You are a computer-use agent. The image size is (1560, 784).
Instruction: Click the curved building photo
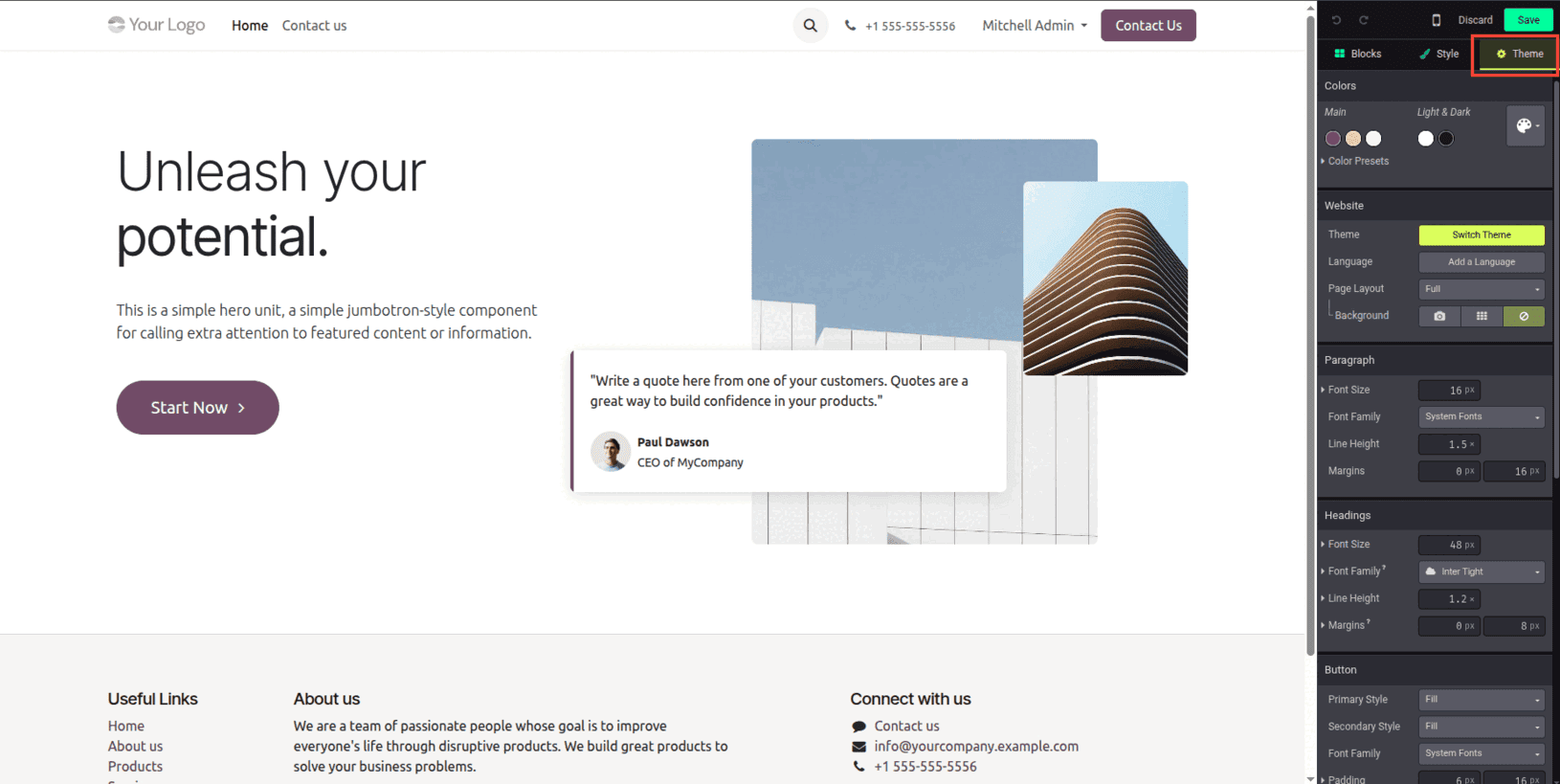coord(1105,279)
